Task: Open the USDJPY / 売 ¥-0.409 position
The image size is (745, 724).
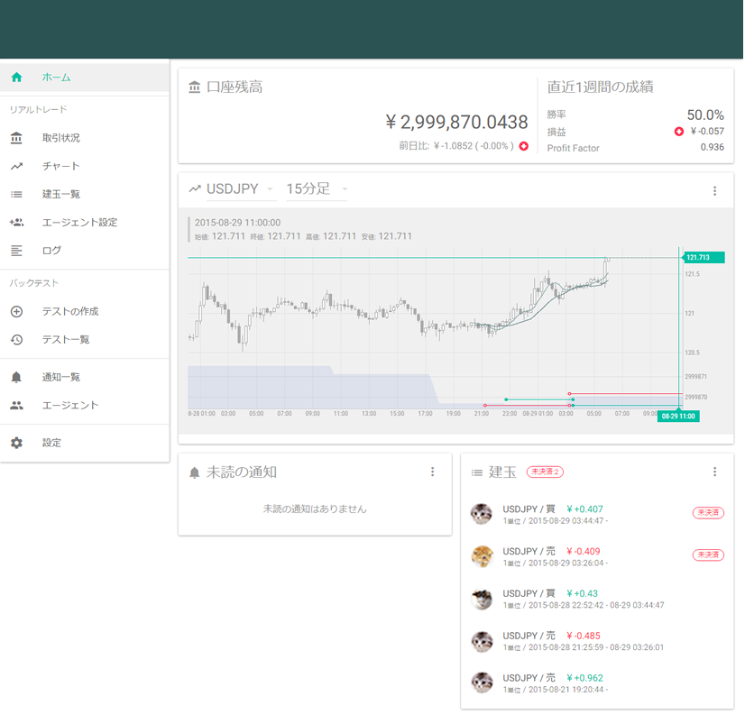Action: click(x=598, y=557)
